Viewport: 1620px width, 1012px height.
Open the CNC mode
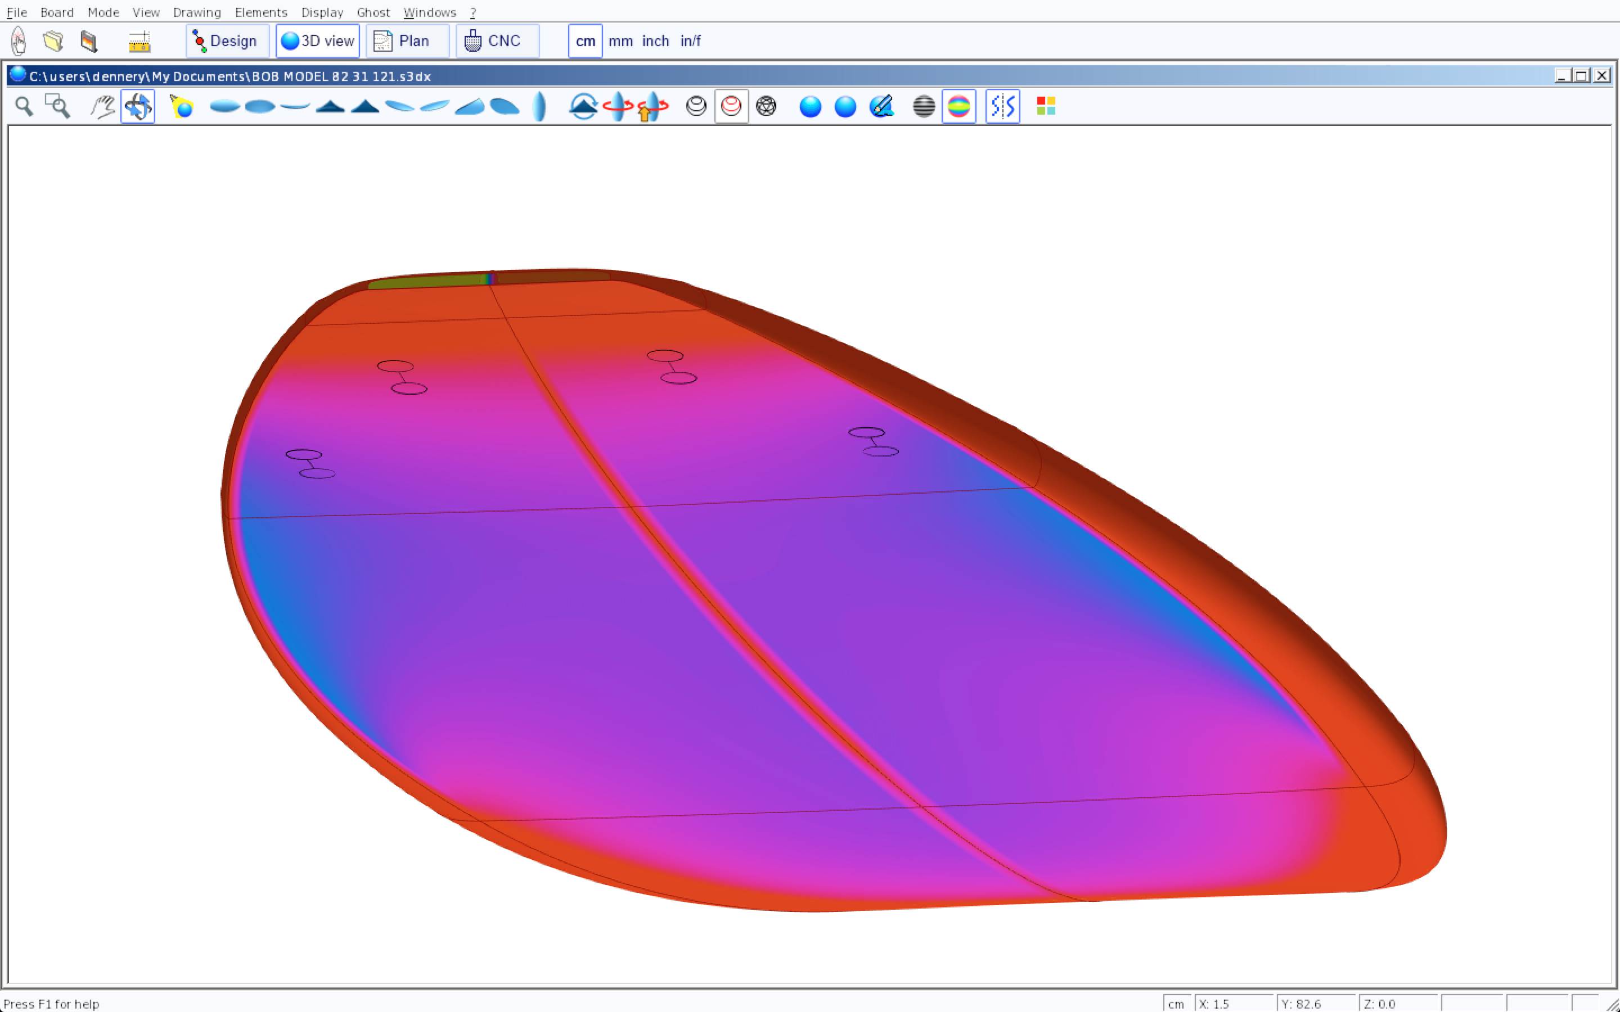point(497,42)
